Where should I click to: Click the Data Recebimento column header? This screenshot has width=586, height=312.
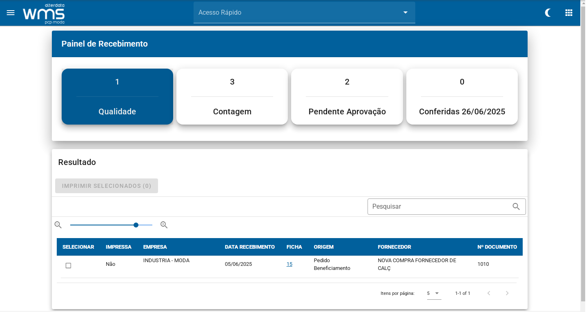250,247
